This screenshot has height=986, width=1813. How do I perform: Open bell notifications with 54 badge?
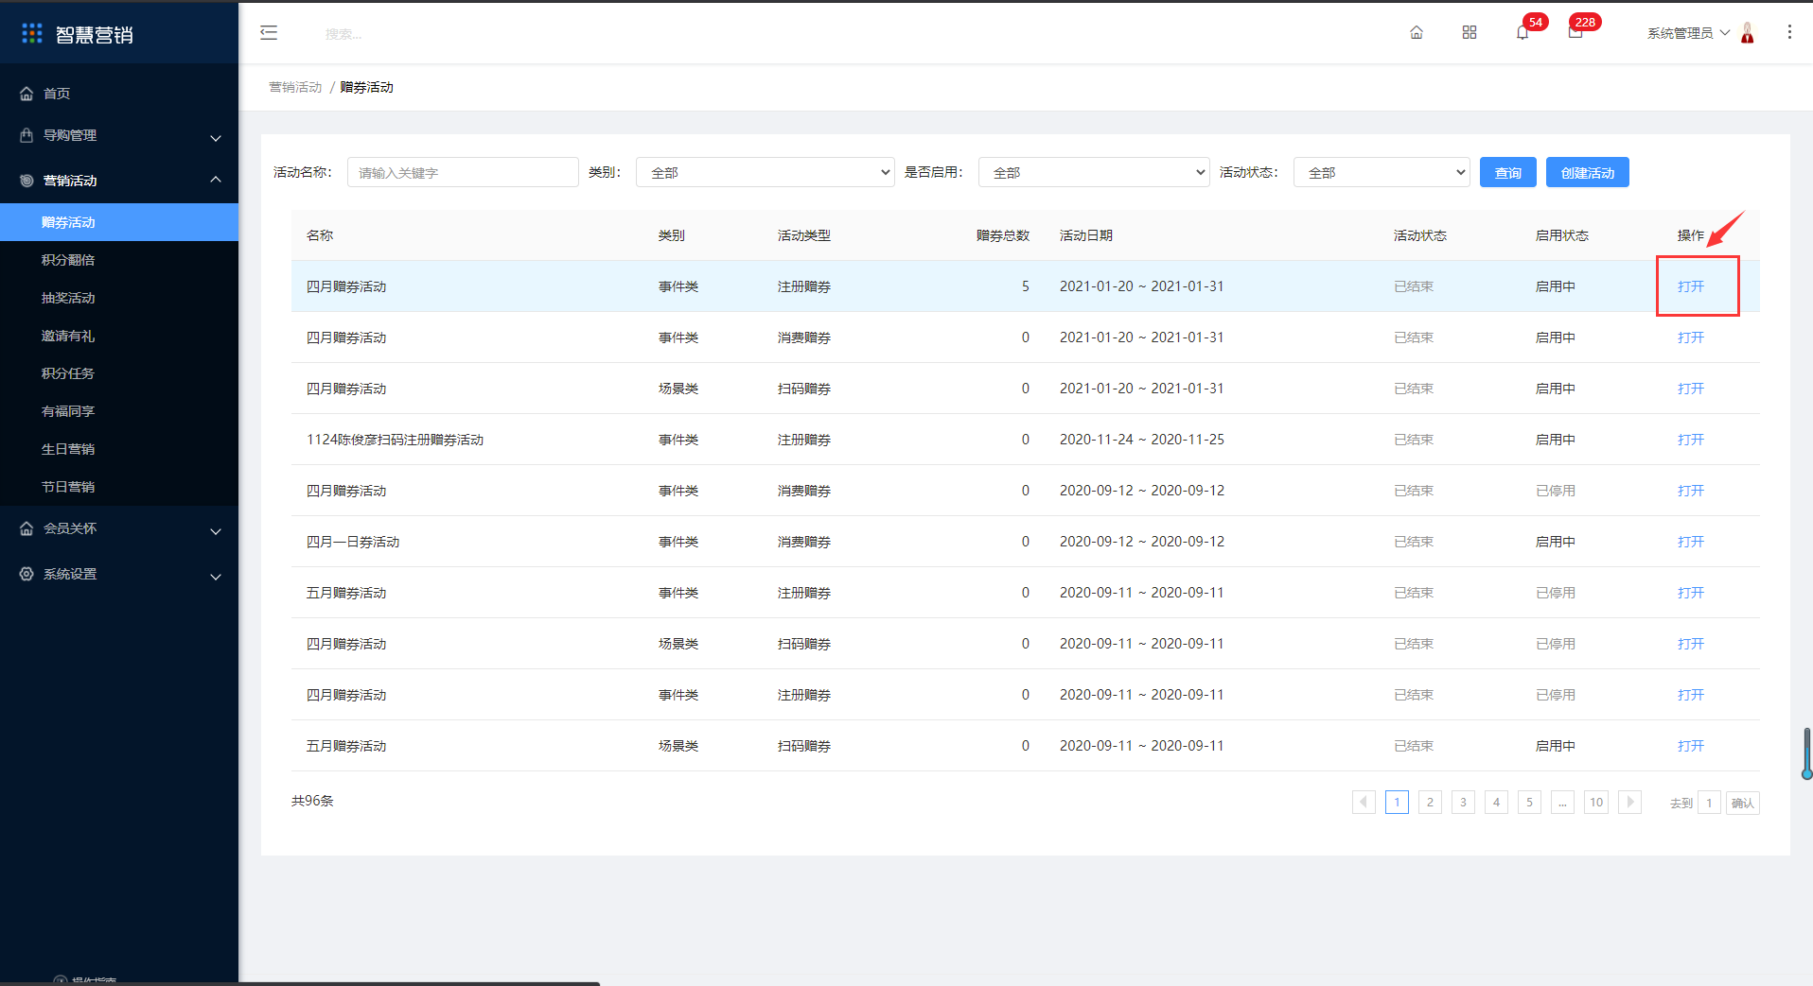pos(1523,33)
